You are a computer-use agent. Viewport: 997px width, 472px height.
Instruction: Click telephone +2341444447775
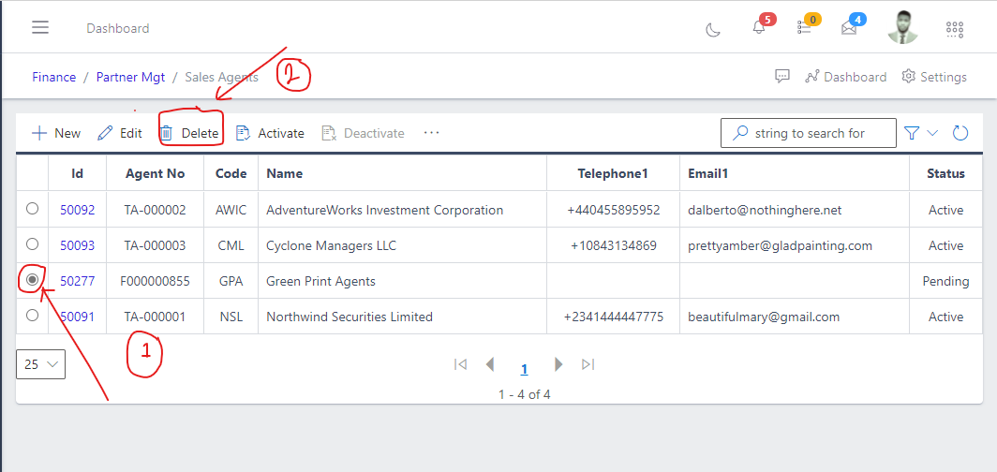(614, 317)
